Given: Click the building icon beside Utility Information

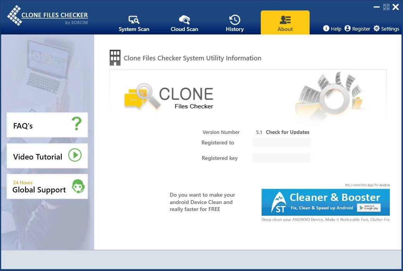Looking at the screenshot, I should coord(115,58).
